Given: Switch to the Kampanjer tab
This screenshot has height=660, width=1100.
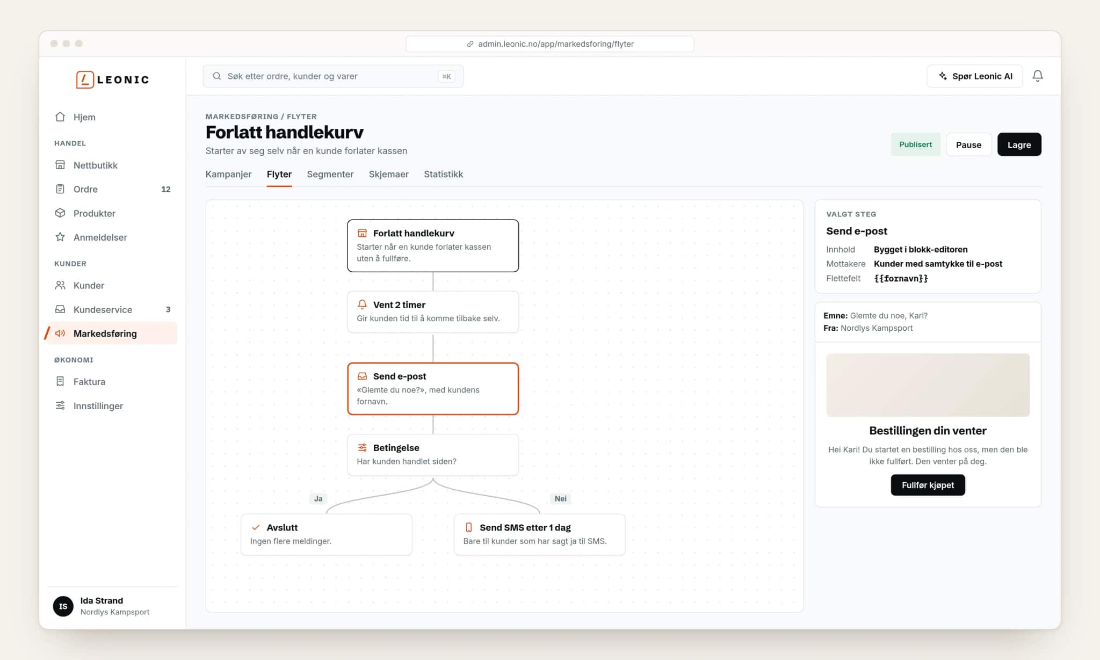Looking at the screenshot, I should tap(228, 174).
